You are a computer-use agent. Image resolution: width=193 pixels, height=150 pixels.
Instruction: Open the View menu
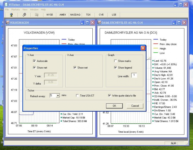click(25, 10)
